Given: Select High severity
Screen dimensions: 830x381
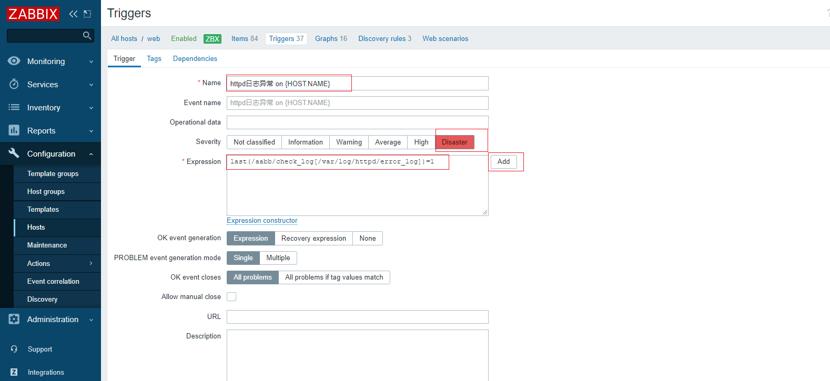Looking at the screenshot, I should 421,142.
